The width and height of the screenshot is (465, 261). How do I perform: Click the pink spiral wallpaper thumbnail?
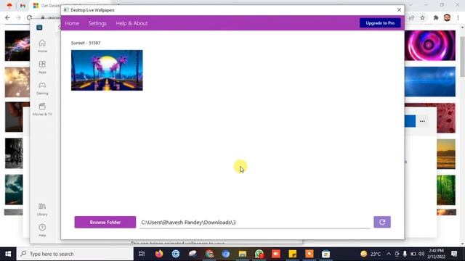429,45
